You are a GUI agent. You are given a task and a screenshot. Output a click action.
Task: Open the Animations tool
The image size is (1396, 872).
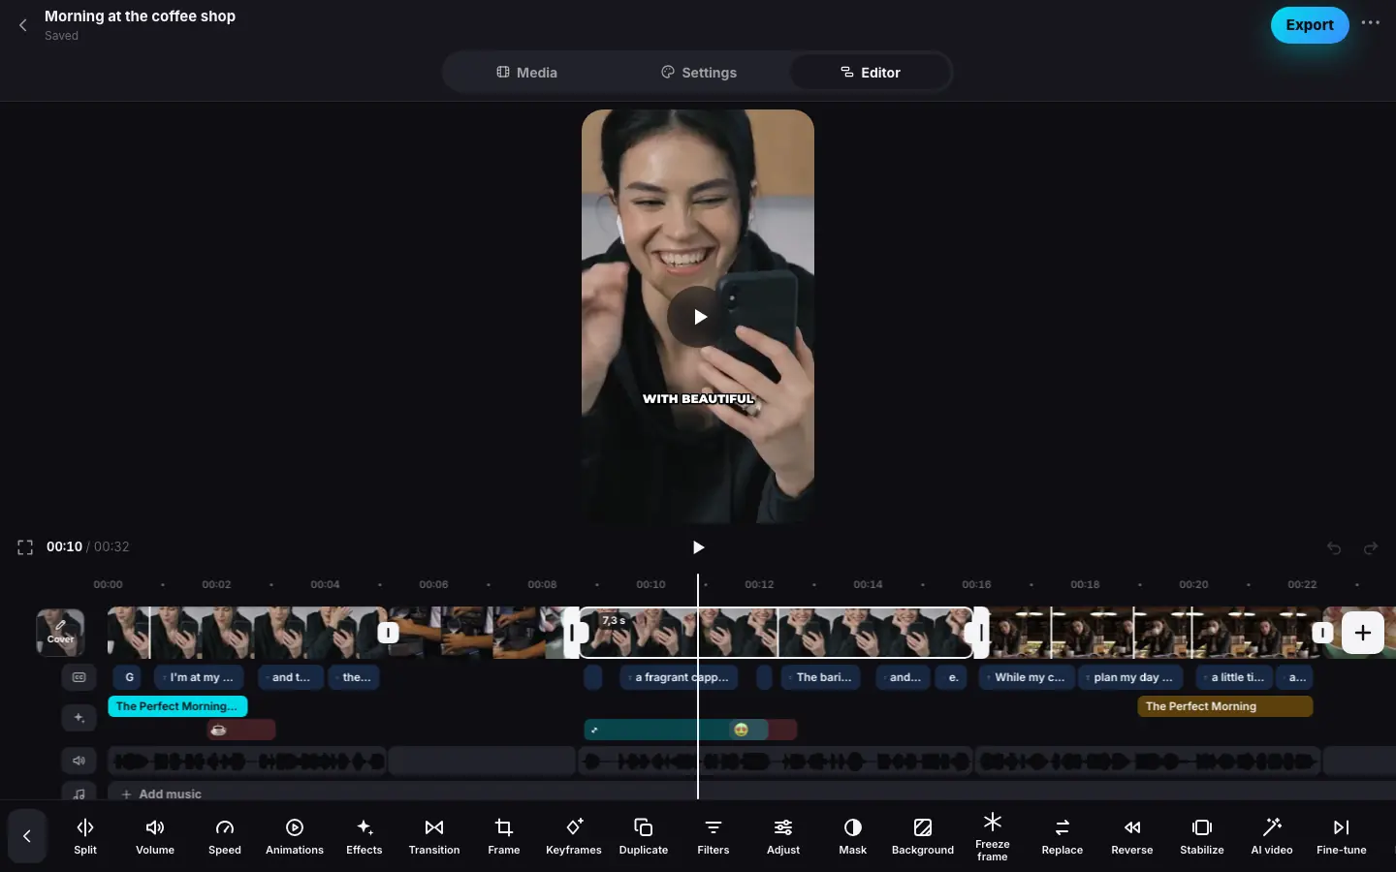click(x=295, y=836)
